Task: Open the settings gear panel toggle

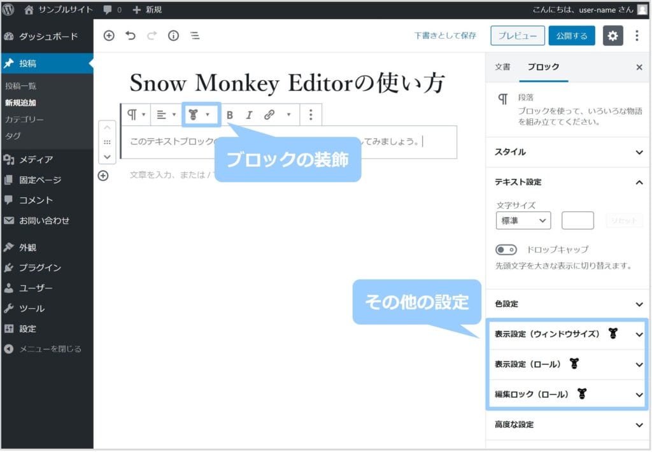Action: [613, 36]
